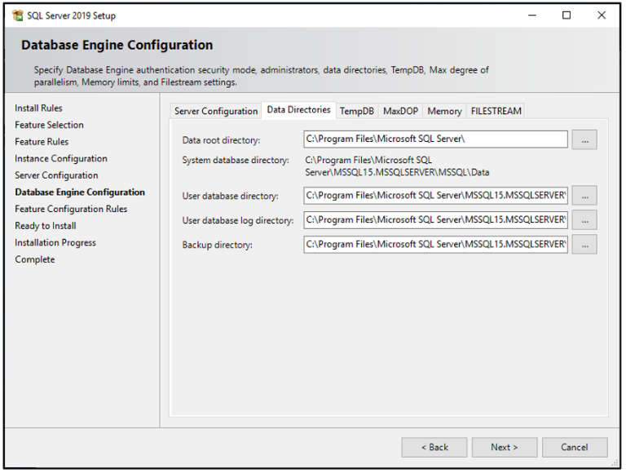
Task: Minimize the SQL Server 2019 Setup window
Action: pos(532,15)
